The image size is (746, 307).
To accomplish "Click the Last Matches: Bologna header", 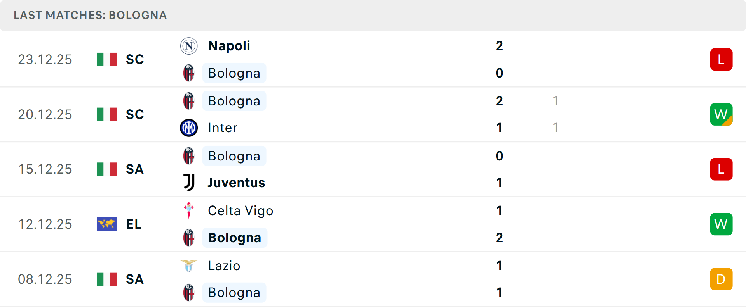I will pyautogui.click(x=90, y=15).
